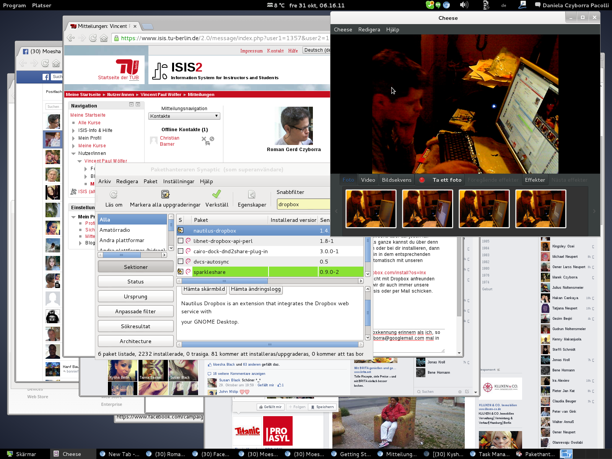Viewport: 612px width, 459px height.
Task: Click the green Verkställ checkmark icon
Action: coord(216,194)
